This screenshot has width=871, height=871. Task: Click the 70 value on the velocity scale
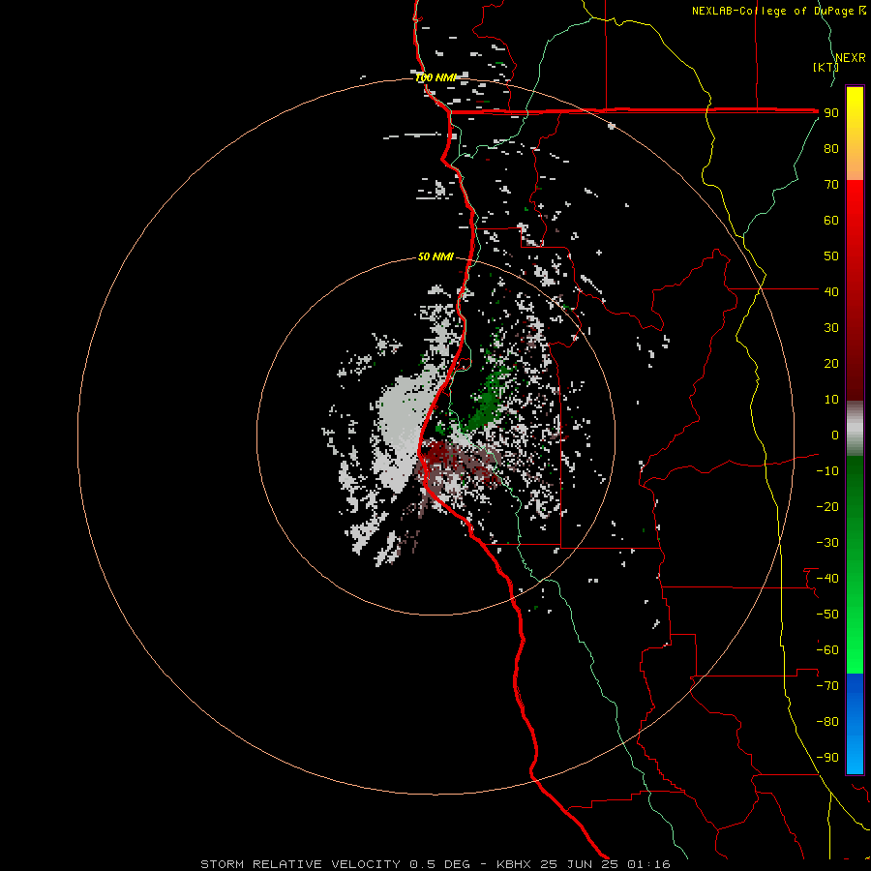[x=831, y=185]
